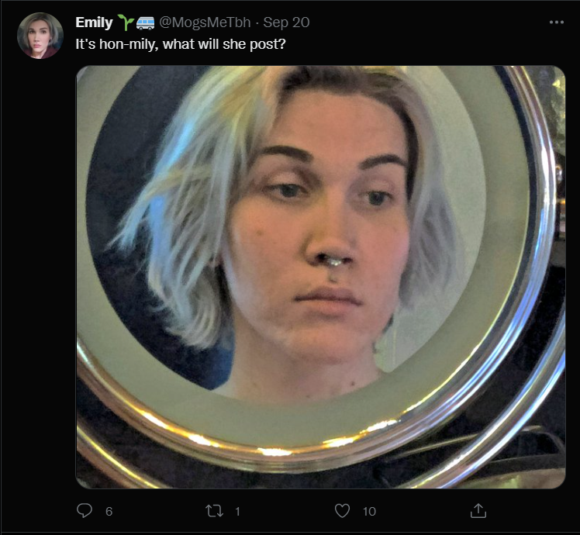
Task: Click the reply speech bubble icon
Action: pyautogui.click(x=85, y=510)
